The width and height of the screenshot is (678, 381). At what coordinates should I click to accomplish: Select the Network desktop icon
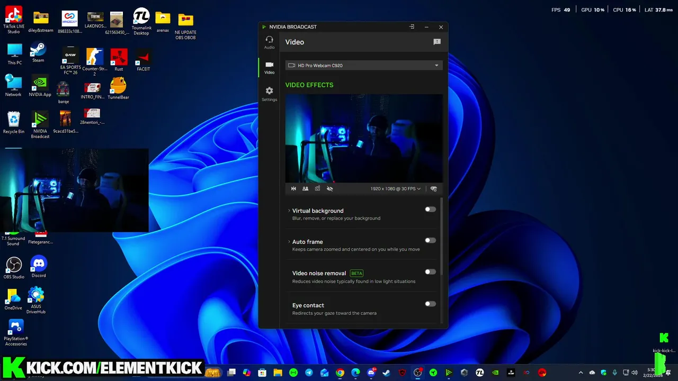(x=13, y=85)
